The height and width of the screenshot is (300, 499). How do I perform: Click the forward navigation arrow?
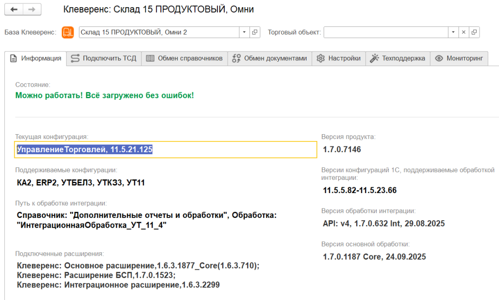(x=32, y=10)
